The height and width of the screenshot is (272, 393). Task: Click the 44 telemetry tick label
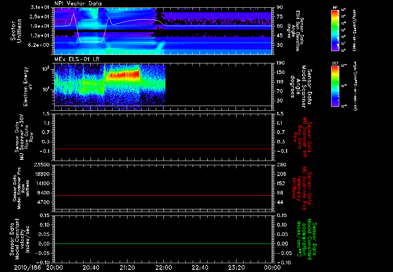pos(280,202)
